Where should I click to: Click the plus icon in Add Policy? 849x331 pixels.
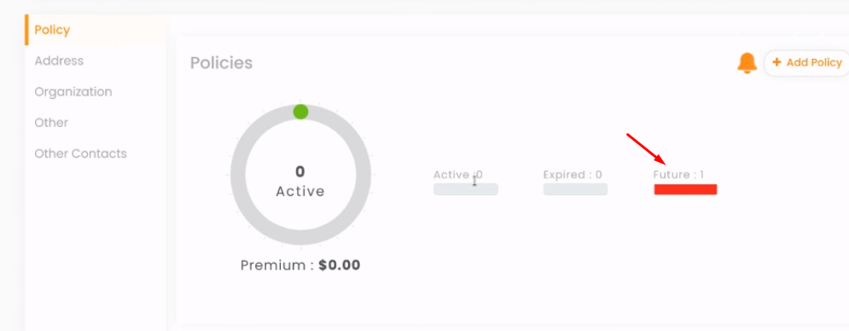coord(776,62)
